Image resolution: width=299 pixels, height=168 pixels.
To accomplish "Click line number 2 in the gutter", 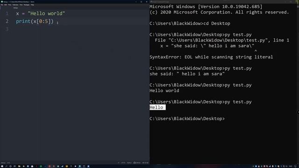I will (x=7, y=21).
